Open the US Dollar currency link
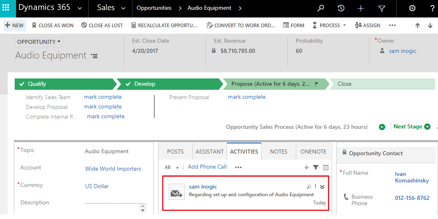Viewport: 438px width, 219px height. pos(97,186)
